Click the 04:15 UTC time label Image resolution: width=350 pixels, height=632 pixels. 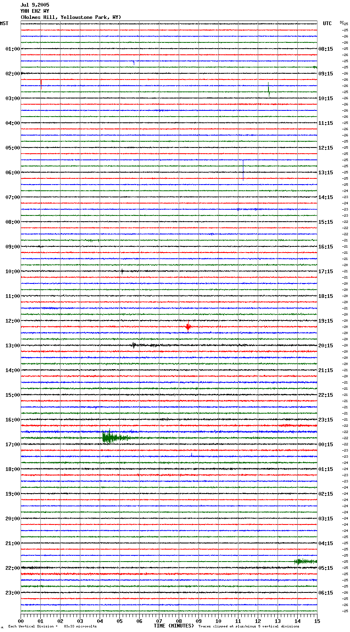coord(326,543)
